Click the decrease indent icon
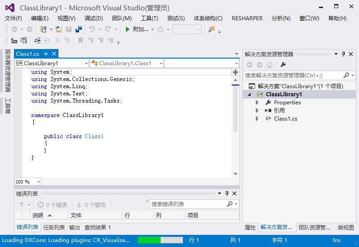 [x=37, y=40]
